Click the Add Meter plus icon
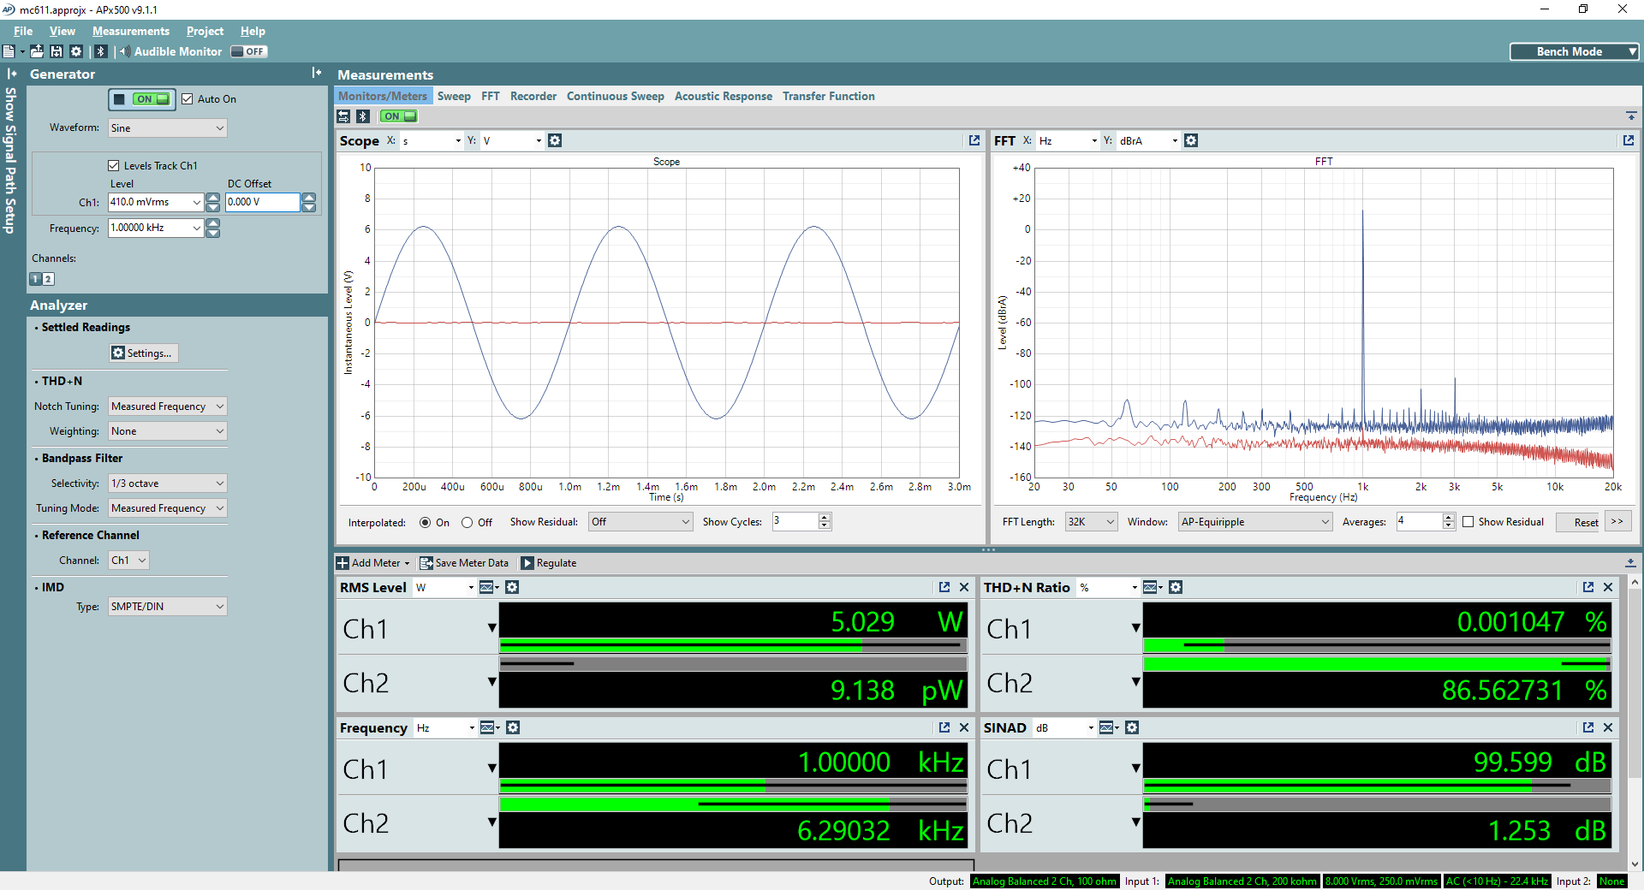1644x890 pixels. tap(342, 563)
